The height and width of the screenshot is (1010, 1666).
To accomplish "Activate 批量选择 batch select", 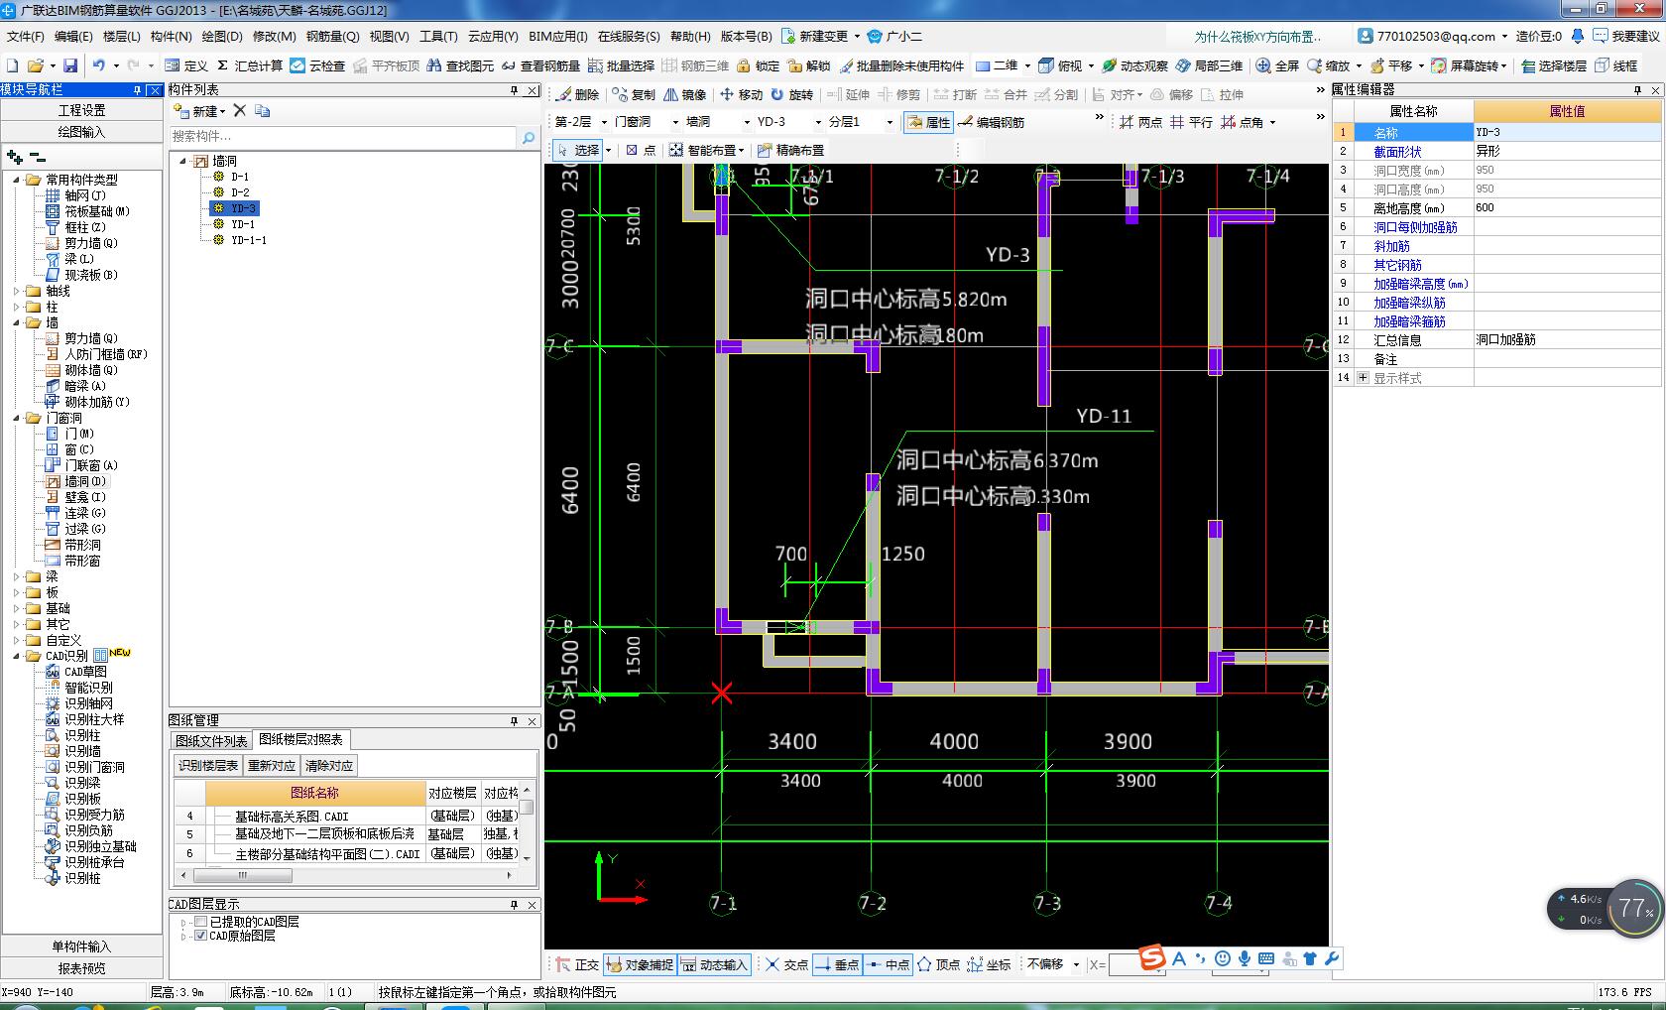I will pos(621,65).
